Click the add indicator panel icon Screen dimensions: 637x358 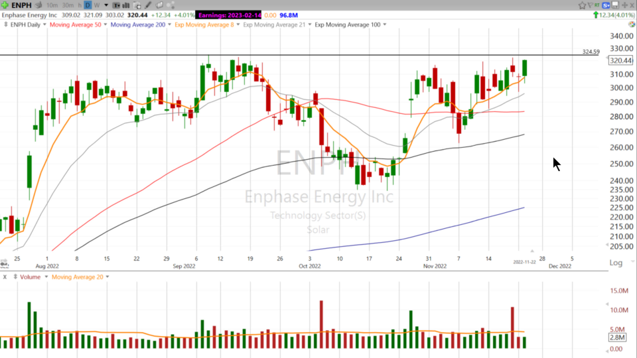pyautogui.click(x=137, y=5)
